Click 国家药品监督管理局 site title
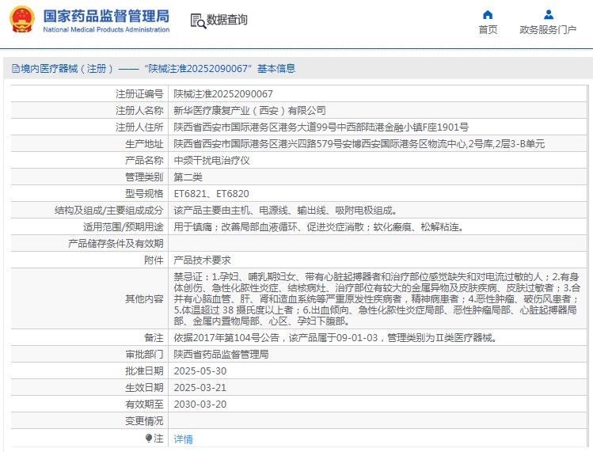This screenshot has width=593, height=452. click(x=106, y=16)
